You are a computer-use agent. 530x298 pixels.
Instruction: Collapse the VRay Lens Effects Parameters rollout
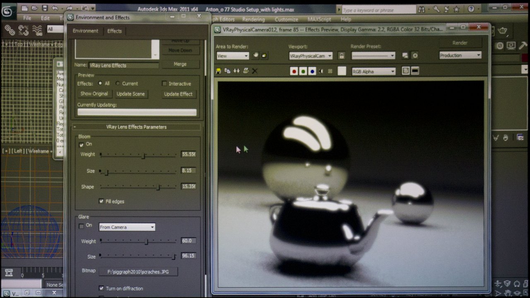click(x=137, y=127)
